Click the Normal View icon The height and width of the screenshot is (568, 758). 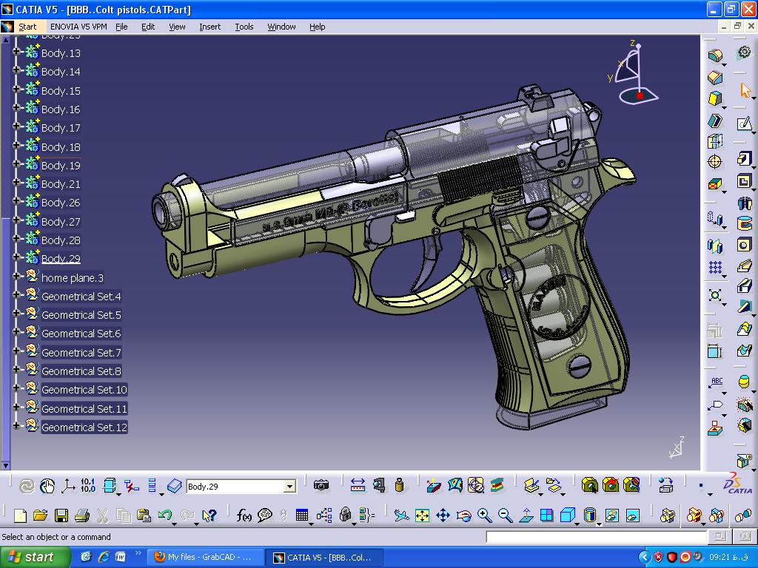[x=526, y=515]
